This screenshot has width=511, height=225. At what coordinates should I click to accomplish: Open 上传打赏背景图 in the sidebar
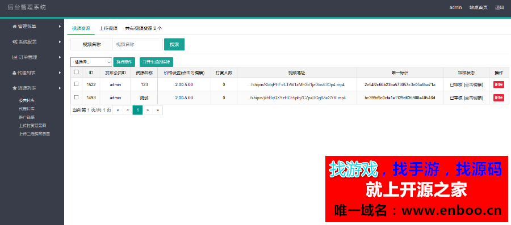point(32,125)
